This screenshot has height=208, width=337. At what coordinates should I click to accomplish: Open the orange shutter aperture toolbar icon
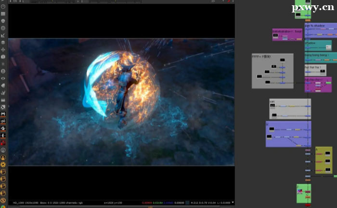click(3, 164)
